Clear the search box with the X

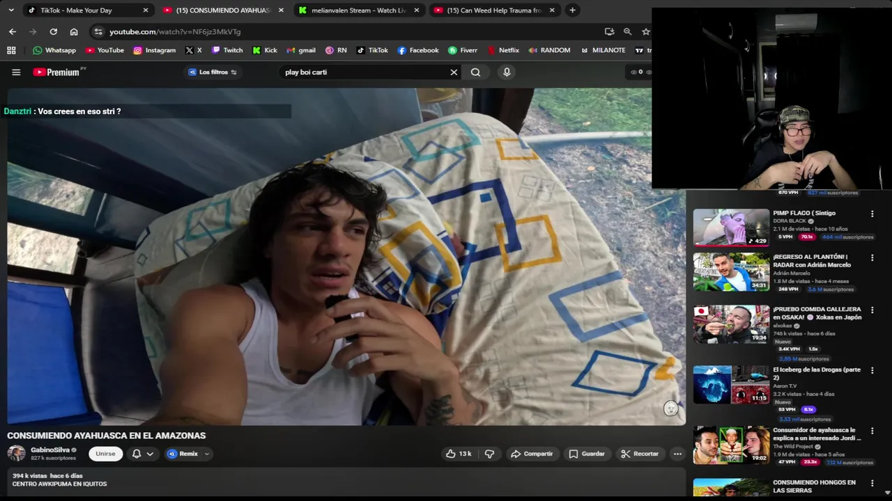pos(454,72)
